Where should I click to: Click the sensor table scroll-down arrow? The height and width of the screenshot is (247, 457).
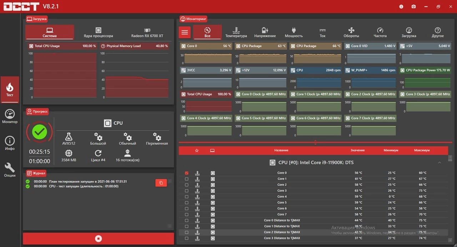pos(450,240)
